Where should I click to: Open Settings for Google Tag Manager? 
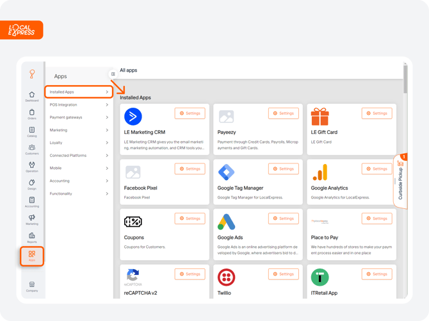point(284,169)
